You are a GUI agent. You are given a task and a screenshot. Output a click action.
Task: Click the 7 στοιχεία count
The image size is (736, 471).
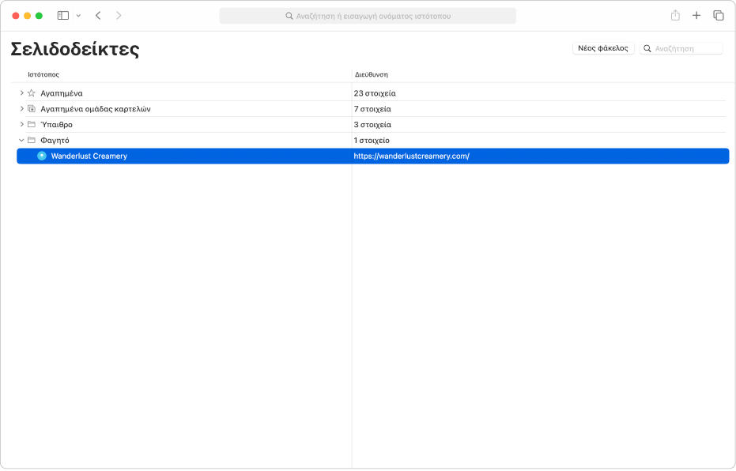click(372, 109)
